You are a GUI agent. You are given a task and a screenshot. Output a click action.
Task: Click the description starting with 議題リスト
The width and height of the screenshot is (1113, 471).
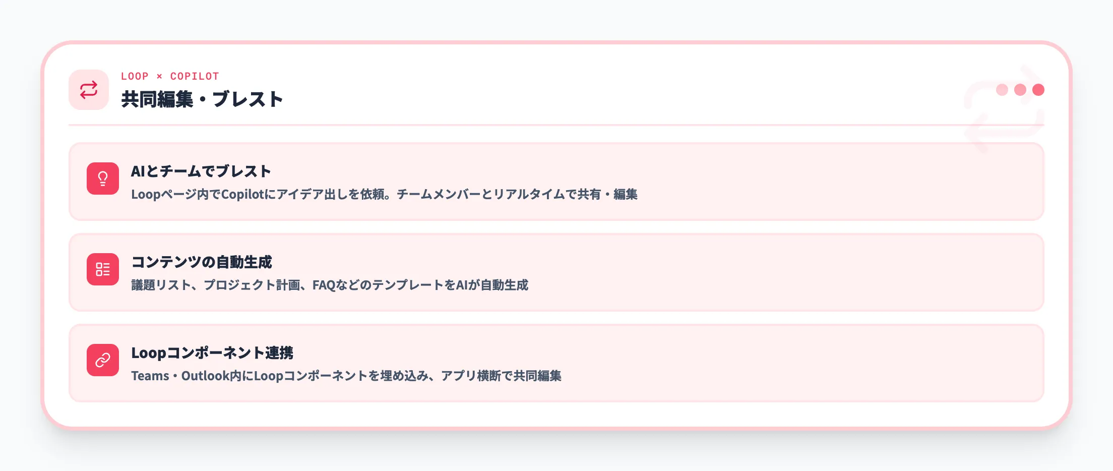point(330,285)
